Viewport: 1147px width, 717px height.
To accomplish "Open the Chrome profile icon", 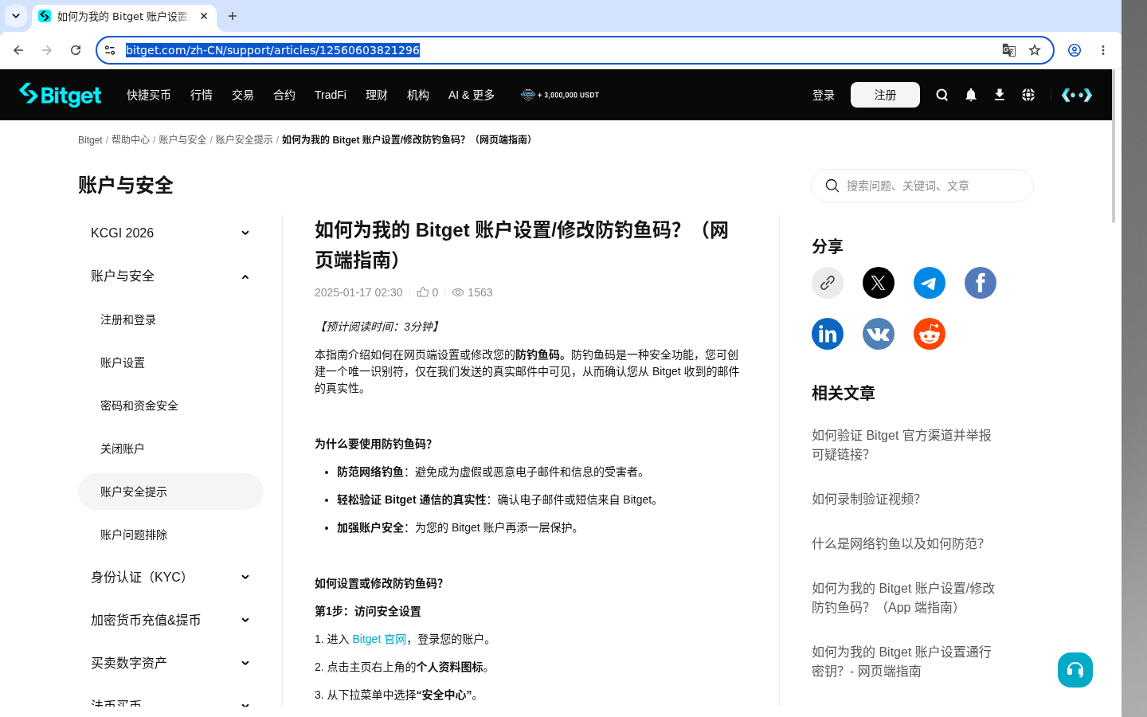I will point(1075,50).
